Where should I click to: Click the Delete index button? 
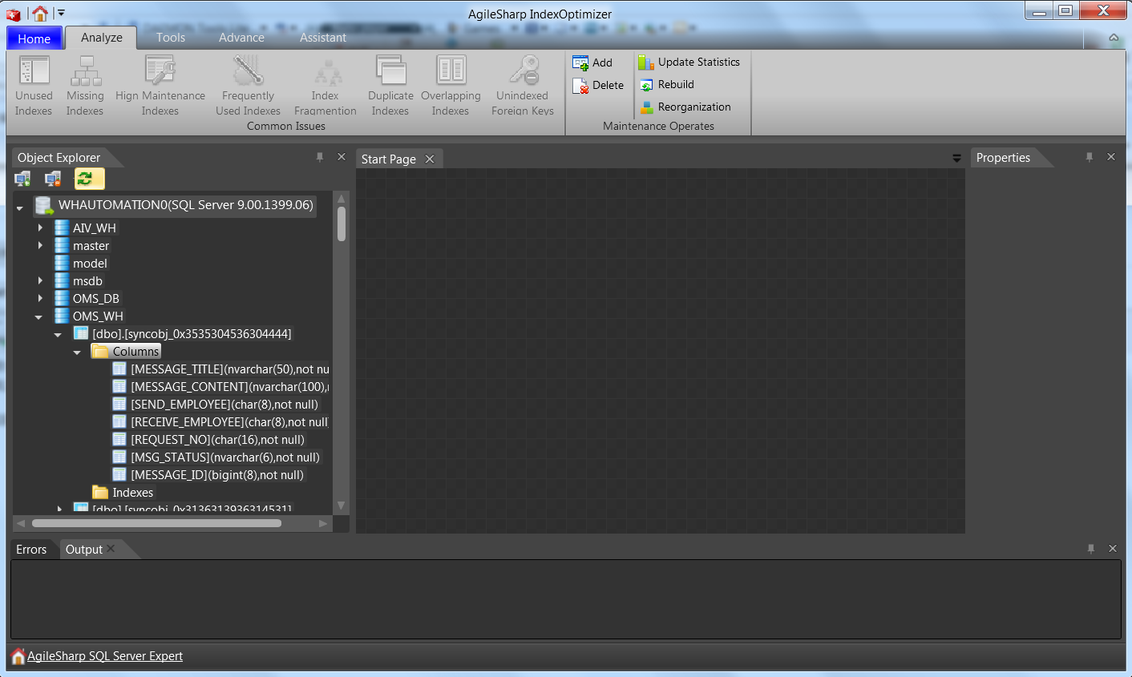click(598, 85)
